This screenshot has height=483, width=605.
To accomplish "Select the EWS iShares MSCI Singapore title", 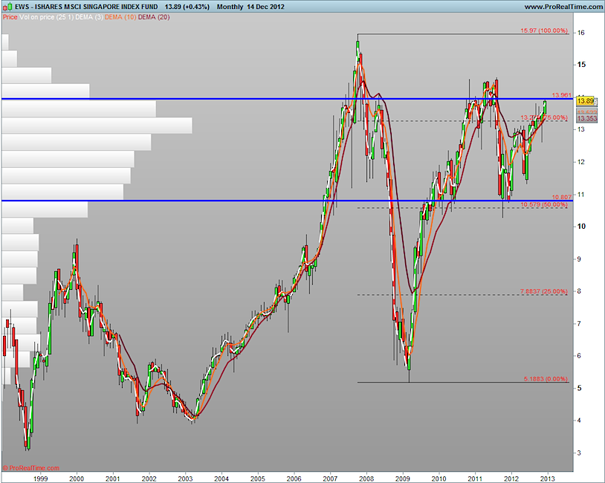I will click(86, 7).
